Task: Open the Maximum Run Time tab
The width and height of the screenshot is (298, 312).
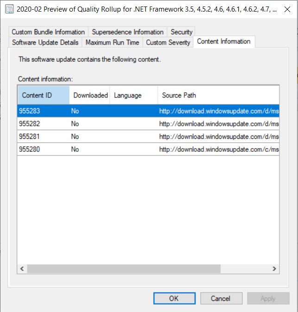Action: tap(112, 42)
